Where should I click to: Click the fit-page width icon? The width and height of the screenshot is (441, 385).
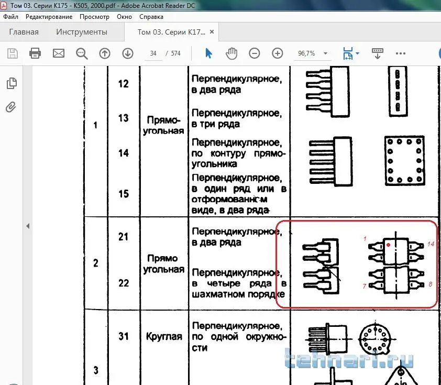click(348, 53)
